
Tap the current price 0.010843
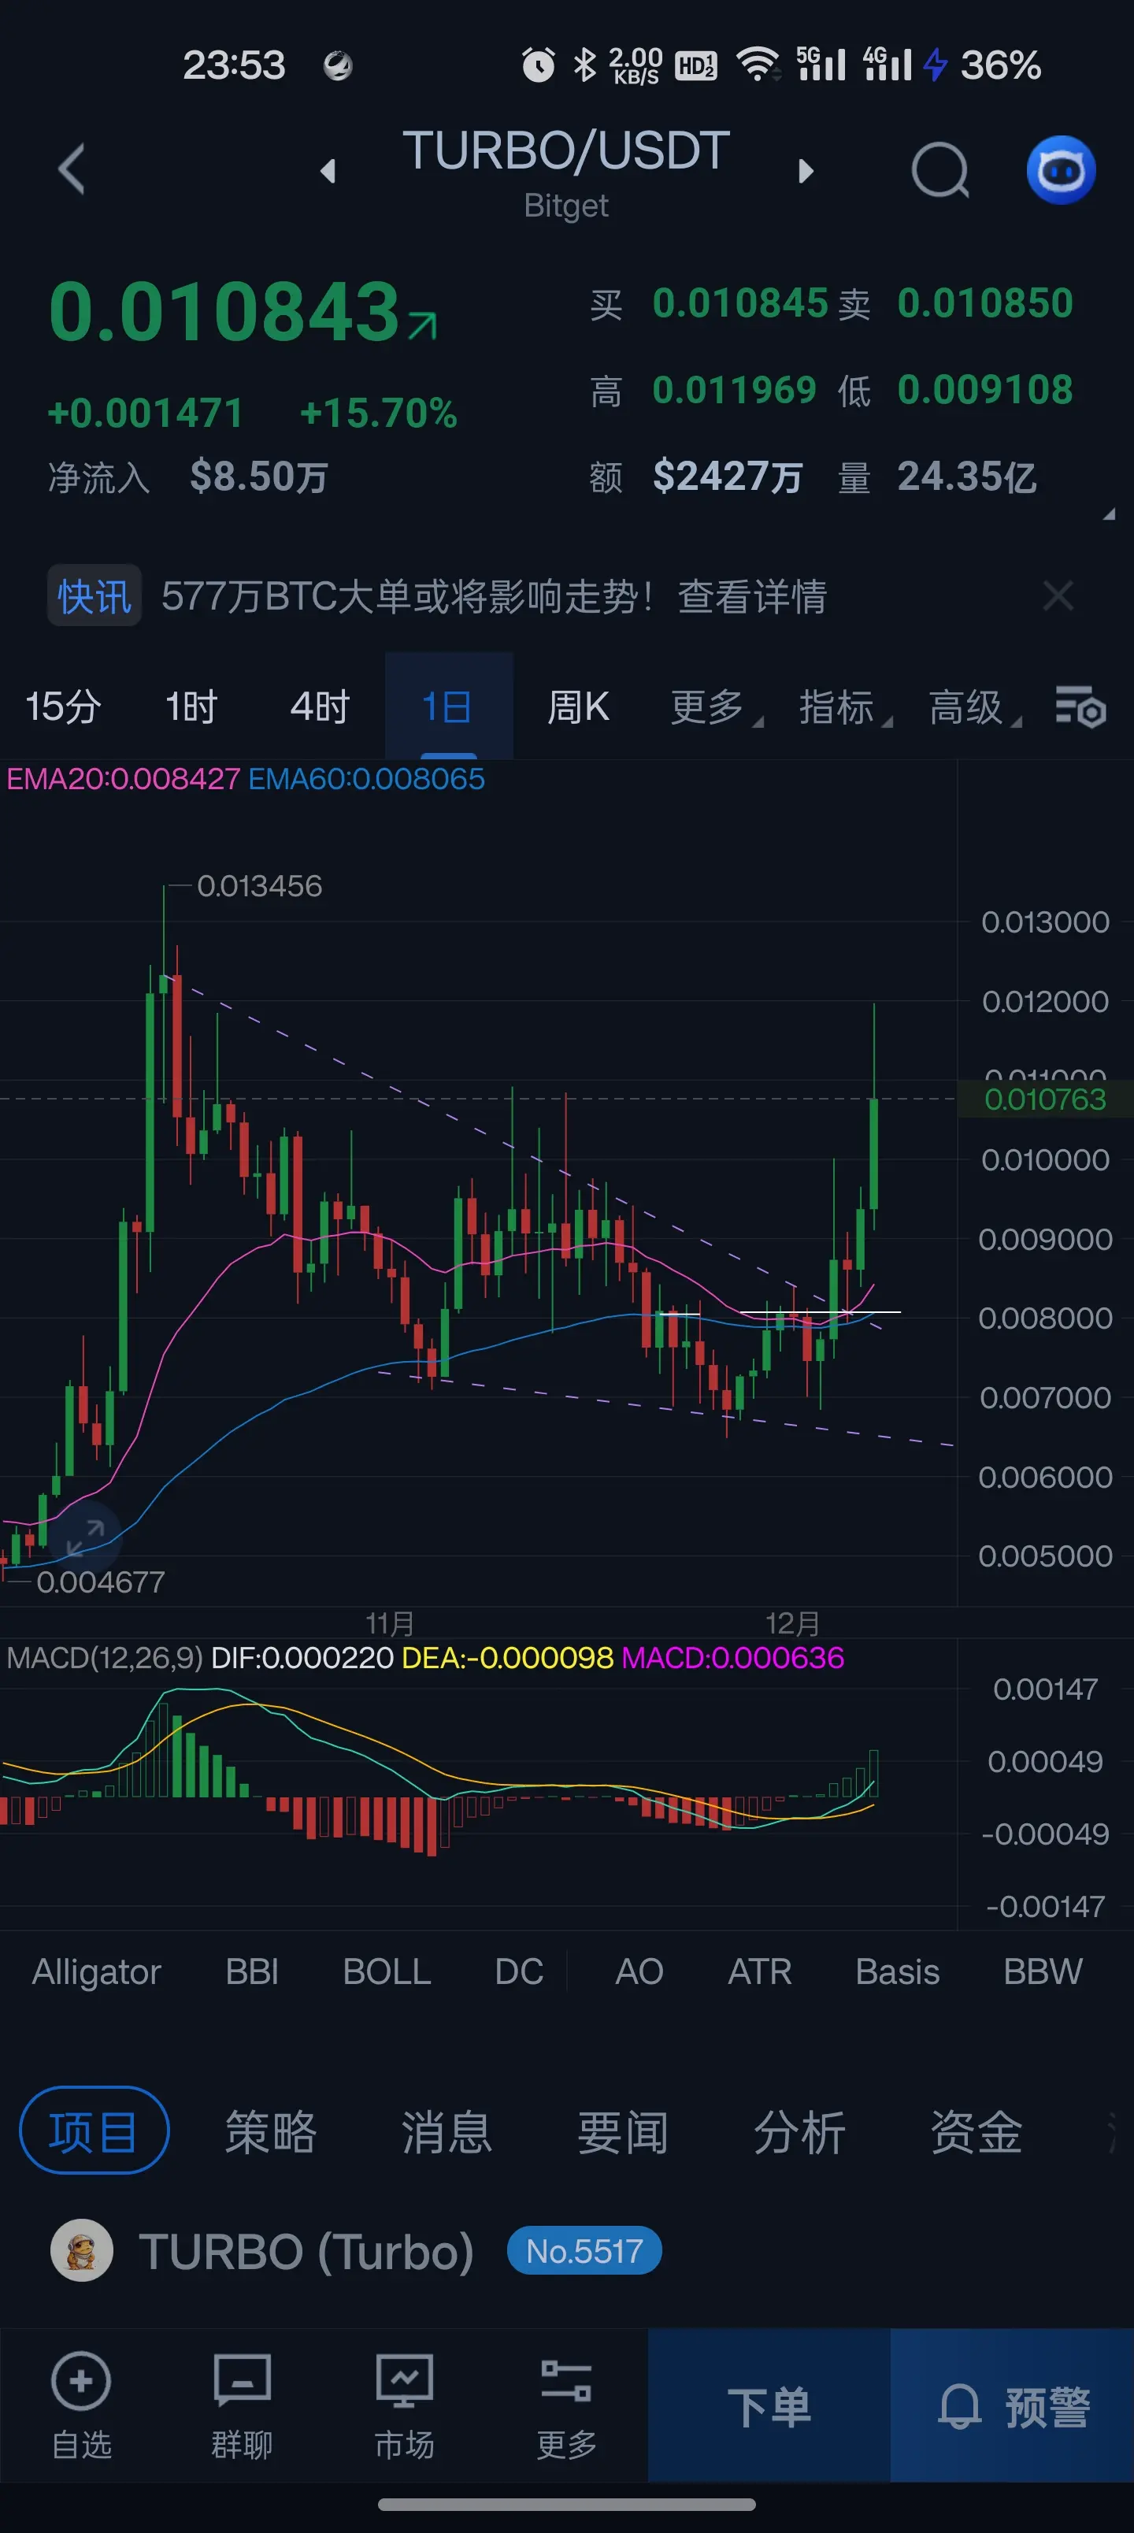[224, 312]
